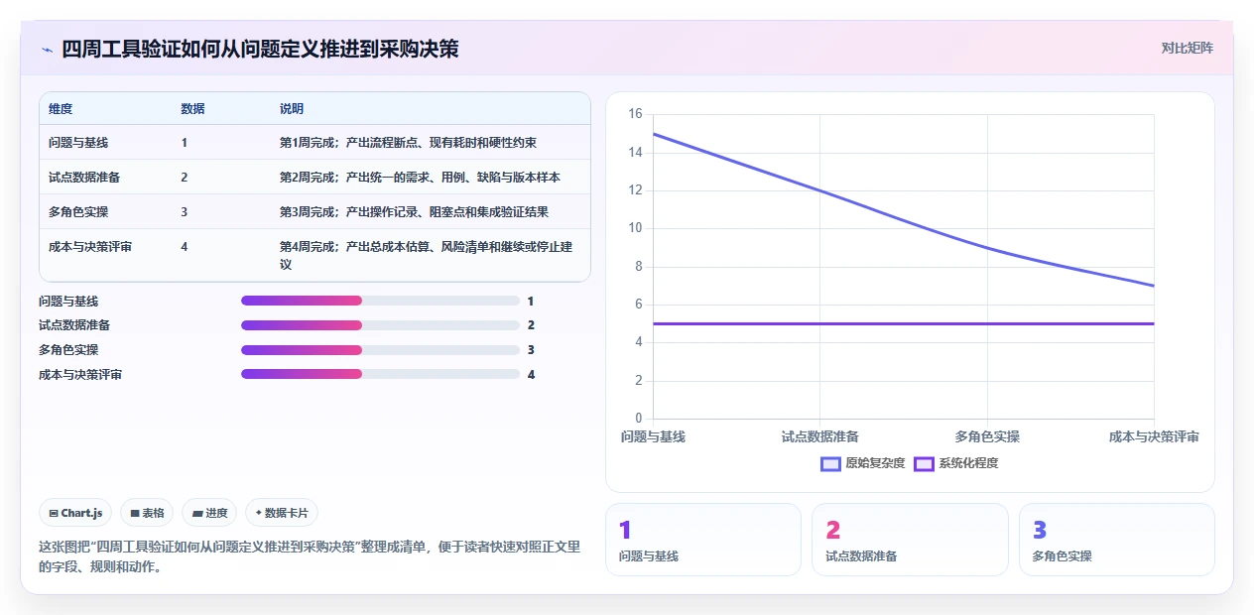Click the description starting 第3周完成

(x=414, y=212)
